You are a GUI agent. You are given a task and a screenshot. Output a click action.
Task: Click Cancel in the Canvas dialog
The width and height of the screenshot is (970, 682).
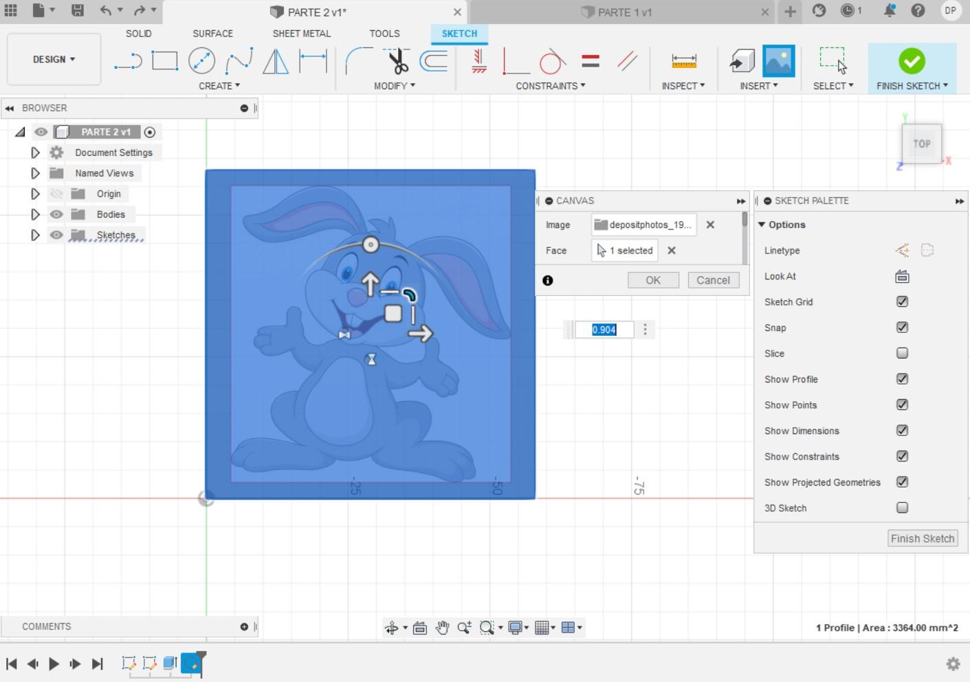coord(714,280)
